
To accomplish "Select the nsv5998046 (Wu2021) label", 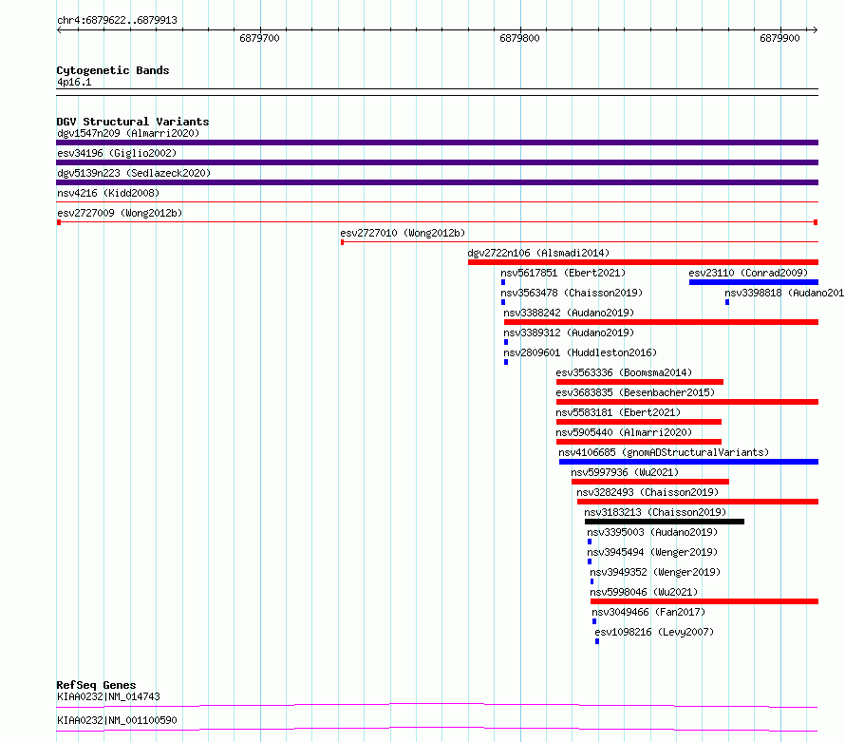I will pyautogui.click(x=644, y=592).
